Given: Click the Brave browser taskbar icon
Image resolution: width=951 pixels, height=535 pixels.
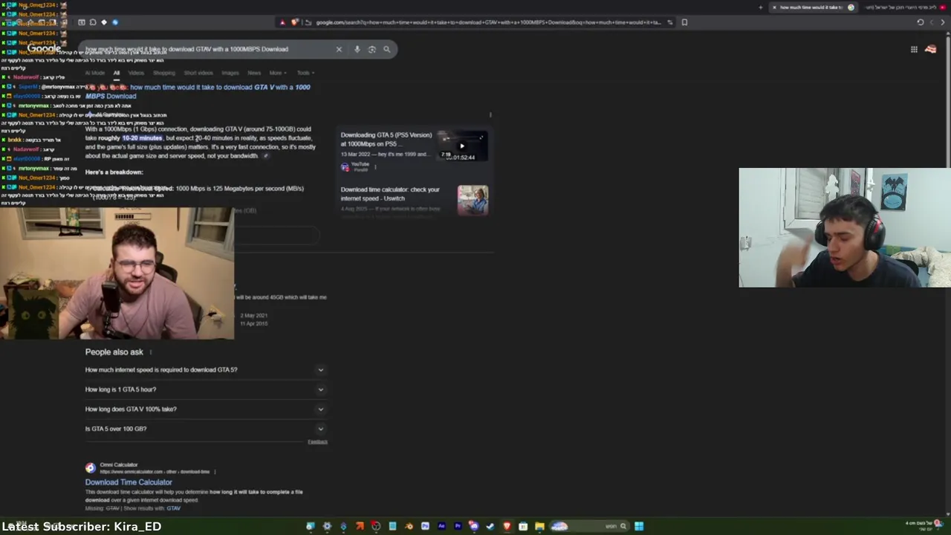Looking at the screenshot, I should [507, 526].
